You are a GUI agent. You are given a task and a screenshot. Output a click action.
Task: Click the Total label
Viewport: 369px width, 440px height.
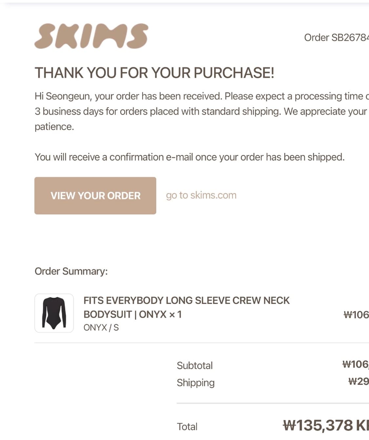pos(187,427)
